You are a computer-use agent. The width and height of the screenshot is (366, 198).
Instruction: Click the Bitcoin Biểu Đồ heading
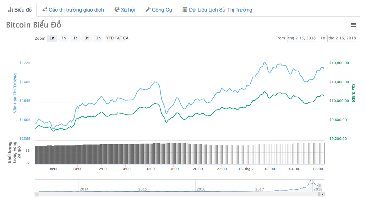(x=34, y=25)
